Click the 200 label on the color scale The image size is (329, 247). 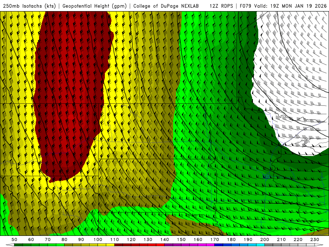(265, 240)
